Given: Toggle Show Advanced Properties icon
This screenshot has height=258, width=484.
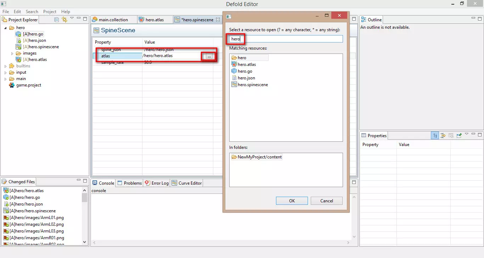Looking at the screenshot, I should pos(443,135).
